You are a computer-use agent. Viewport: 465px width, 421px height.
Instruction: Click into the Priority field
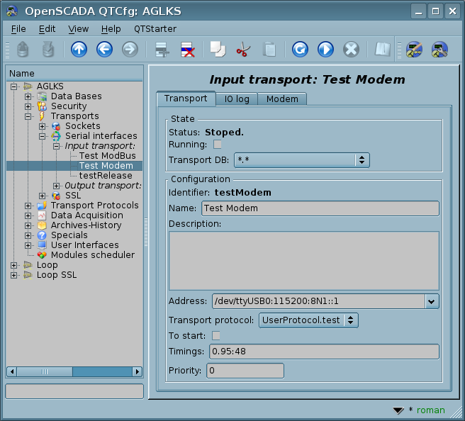pyautogui.click(x=245, y=371)
